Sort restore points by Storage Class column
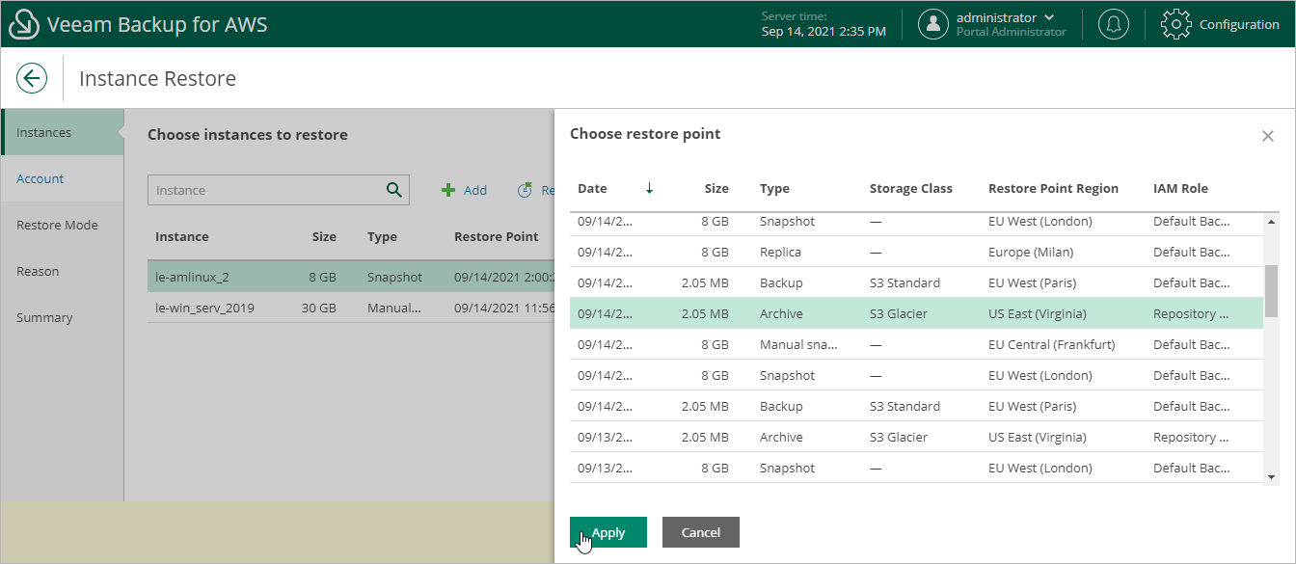Screen dimensions: 1296x564 click(x=910, y=188)
